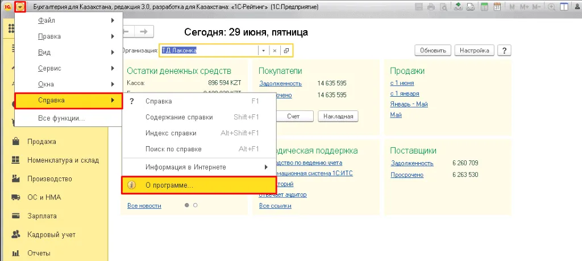
Task: Follow the Все новости link
Action: click(144, 205)
